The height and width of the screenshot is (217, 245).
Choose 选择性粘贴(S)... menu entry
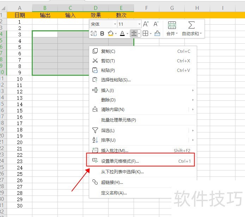143,80
